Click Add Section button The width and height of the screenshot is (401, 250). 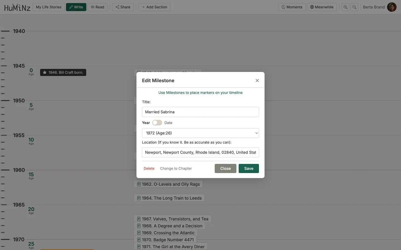point(155,7)
